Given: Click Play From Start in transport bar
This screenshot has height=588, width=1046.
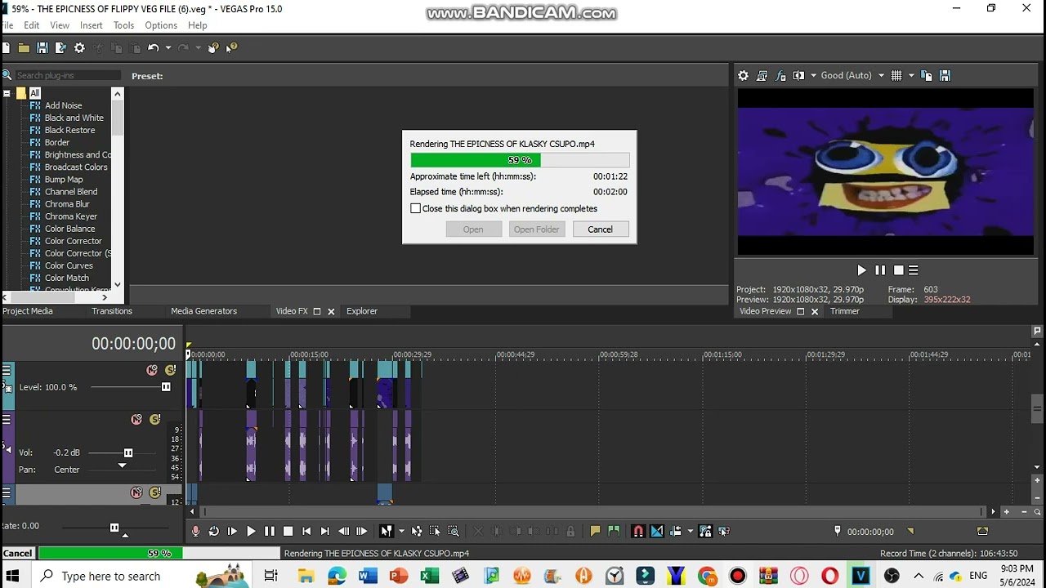Looking at the screenshot, I should [232, 531].
